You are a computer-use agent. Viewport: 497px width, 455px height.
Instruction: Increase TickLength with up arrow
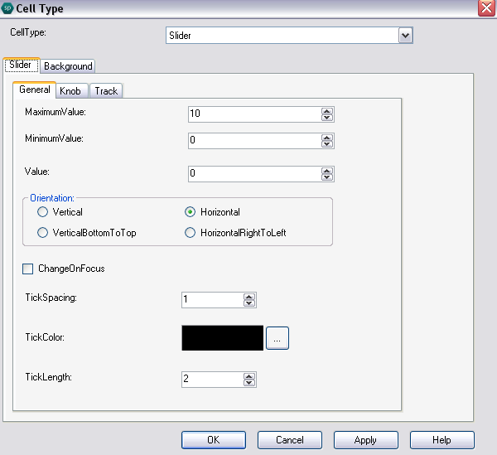(249, 376)
